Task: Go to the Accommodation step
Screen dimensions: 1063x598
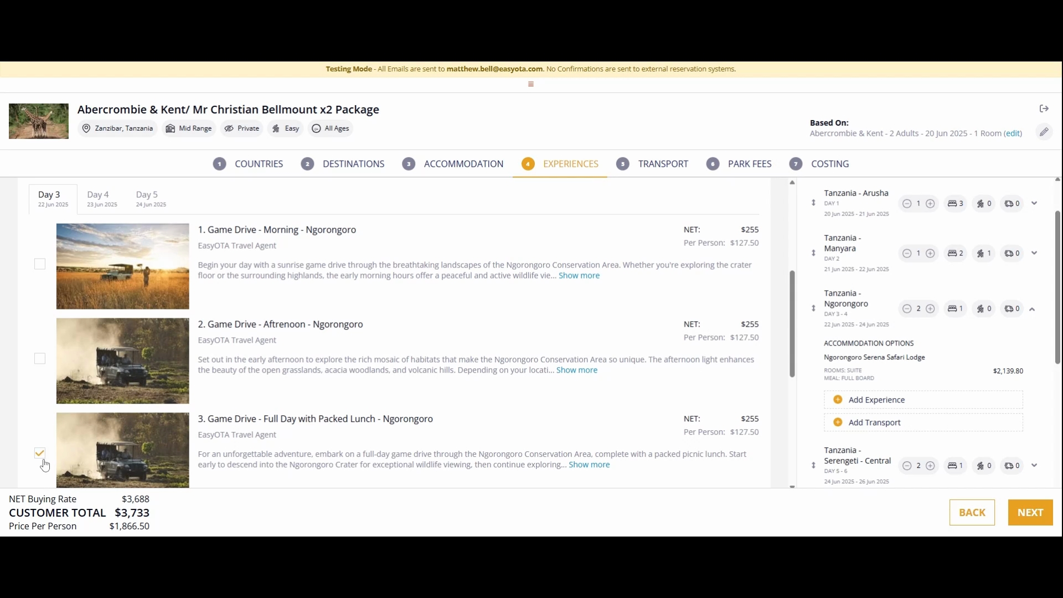Action: click(x=453, y=164)
